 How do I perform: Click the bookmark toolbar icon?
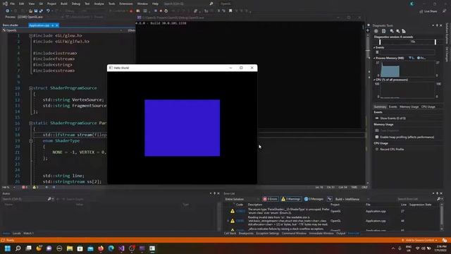(230, 11)
